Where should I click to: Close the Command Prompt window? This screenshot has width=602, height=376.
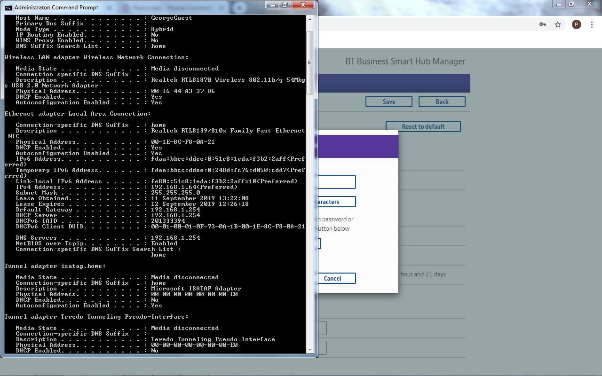pos(304,5)
